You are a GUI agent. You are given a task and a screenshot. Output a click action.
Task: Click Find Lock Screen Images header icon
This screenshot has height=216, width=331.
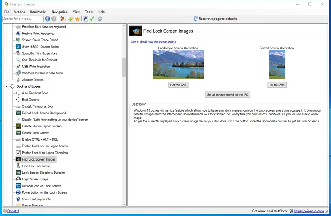click(135, 31)
